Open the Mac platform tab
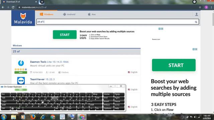This screenshot has width=214, height=120. coord(92,14)
